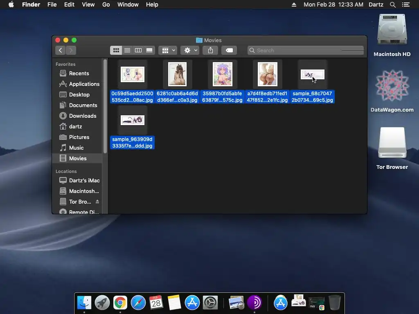
Task: Select Music in the sidebar
Action: pyautogui.click(x=77, y=148)
